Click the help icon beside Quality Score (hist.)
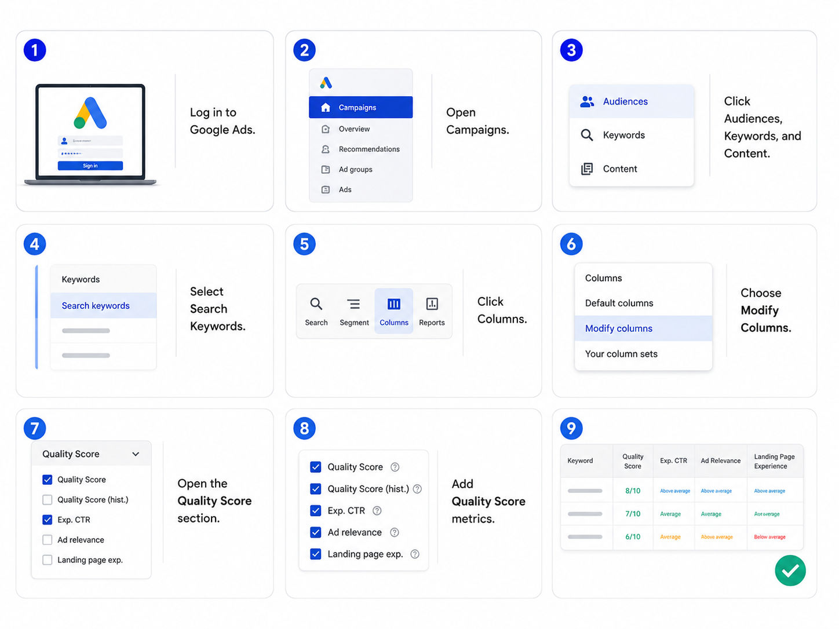 (417, 489)
